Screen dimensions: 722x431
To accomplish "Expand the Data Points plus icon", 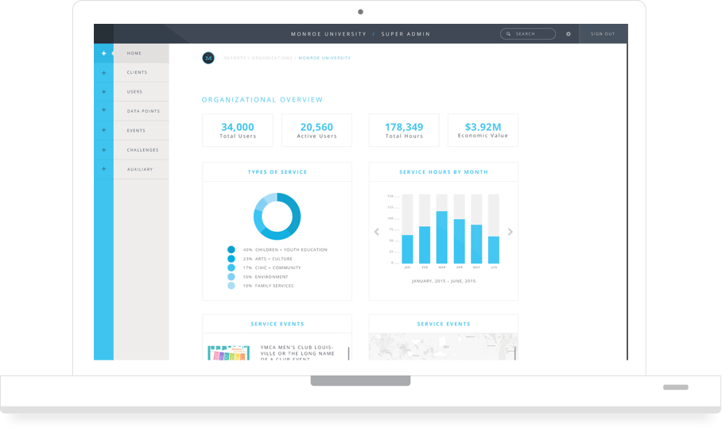I will 103,111.
